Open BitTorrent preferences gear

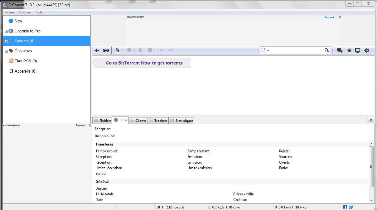click(x=367, y=50)
